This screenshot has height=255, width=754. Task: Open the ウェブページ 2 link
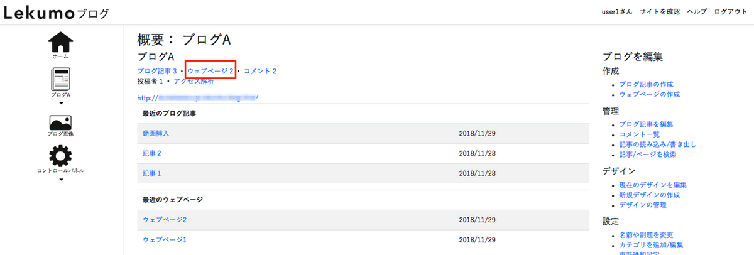[210, 72]
